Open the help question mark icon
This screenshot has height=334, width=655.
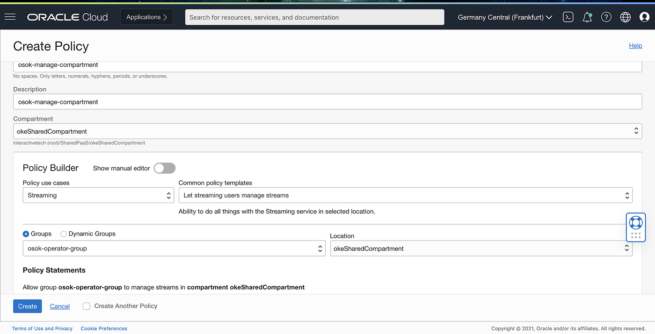click(x=606, y=17)
